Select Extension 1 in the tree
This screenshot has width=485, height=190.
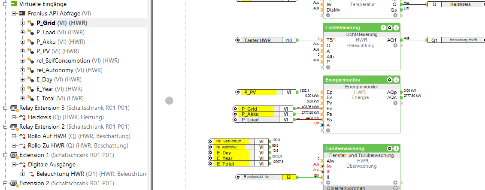pyautogui.click(x=67, y=155)
